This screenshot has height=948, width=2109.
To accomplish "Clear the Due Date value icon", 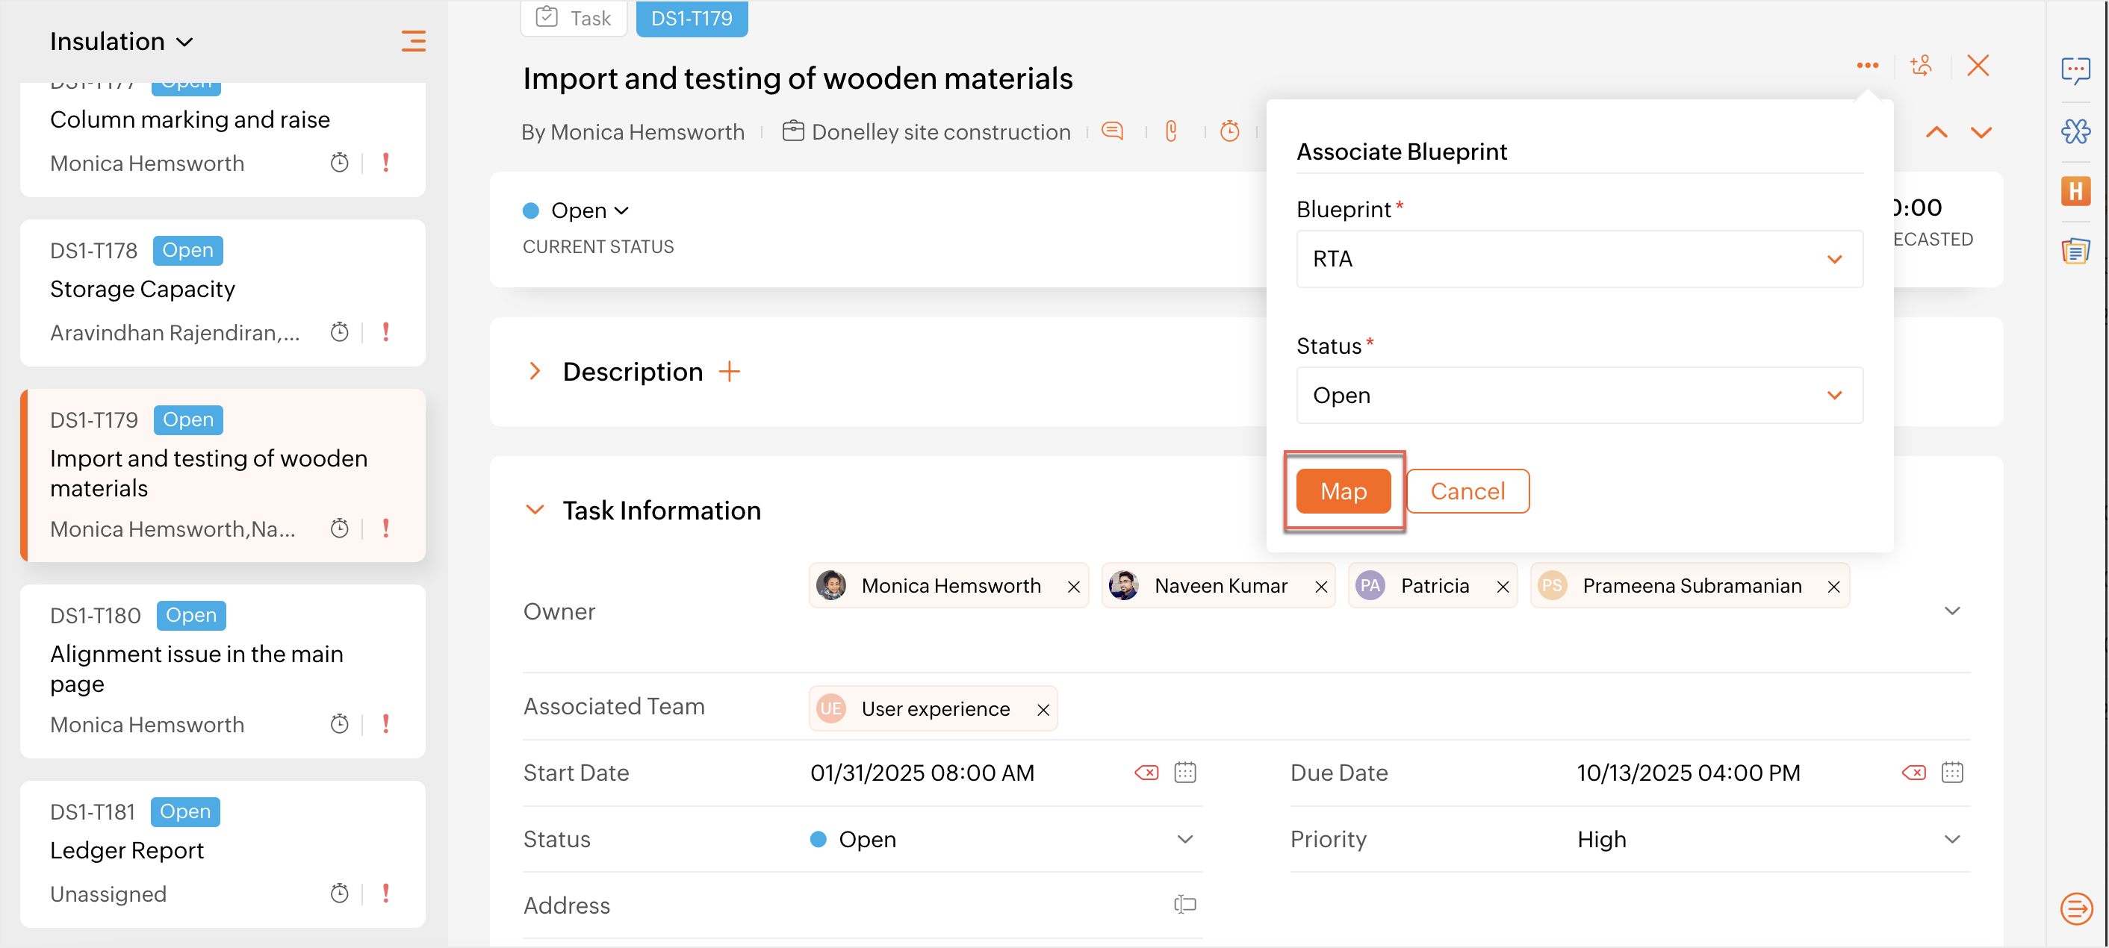I will [1913, 772].
